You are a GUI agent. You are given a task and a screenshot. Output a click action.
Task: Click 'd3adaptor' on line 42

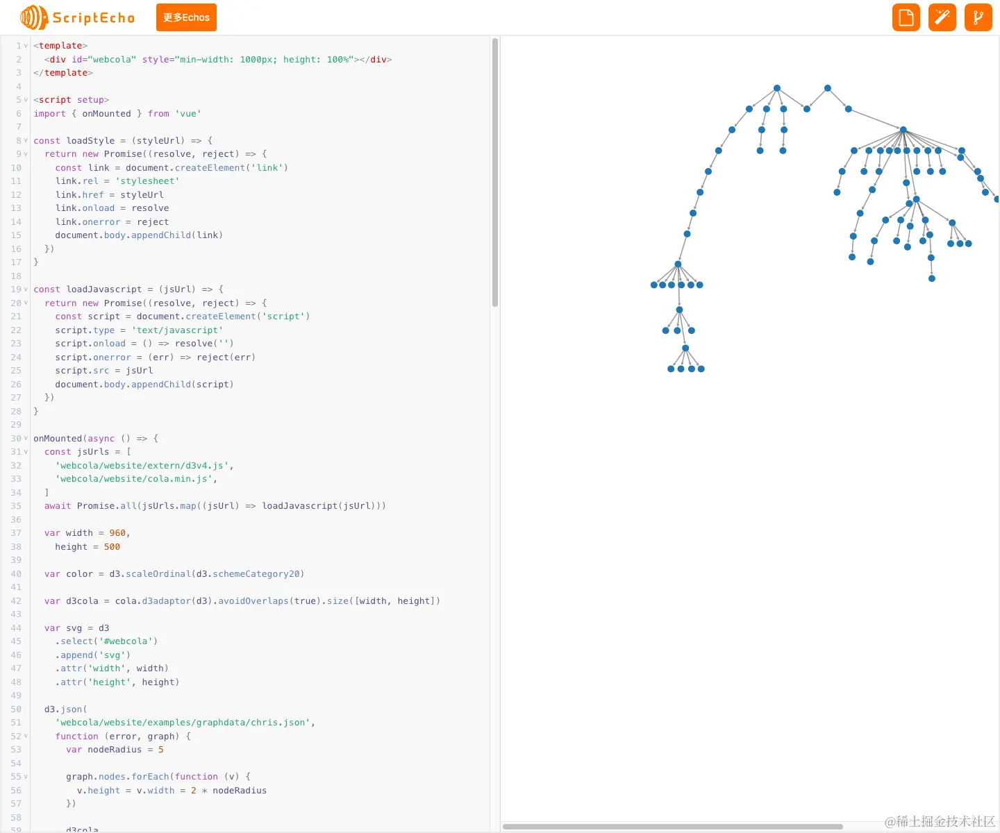166,601
